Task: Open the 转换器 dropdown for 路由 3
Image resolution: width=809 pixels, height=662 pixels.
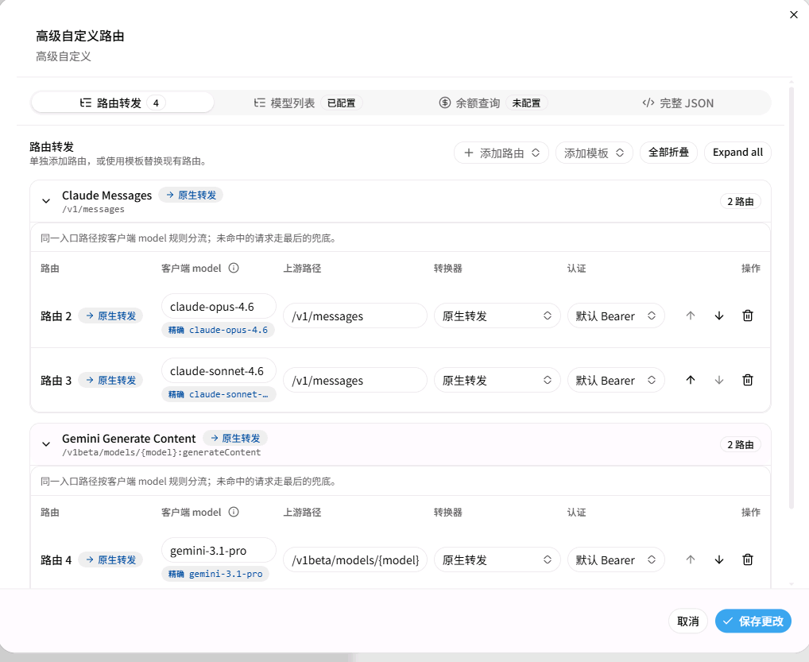Action: [497, 381]
